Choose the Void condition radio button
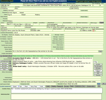The image size is (106, 100). [x=39, y=86]
